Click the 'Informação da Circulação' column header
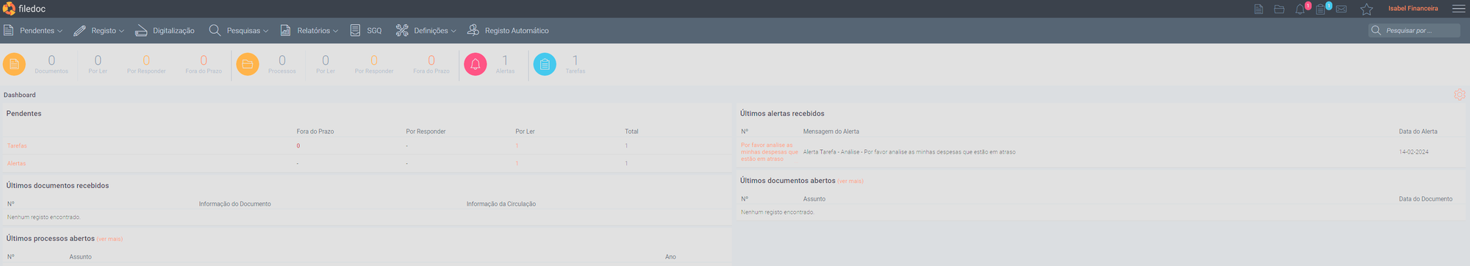Viewport: 1470px width, 266px height. pos(501,204)
